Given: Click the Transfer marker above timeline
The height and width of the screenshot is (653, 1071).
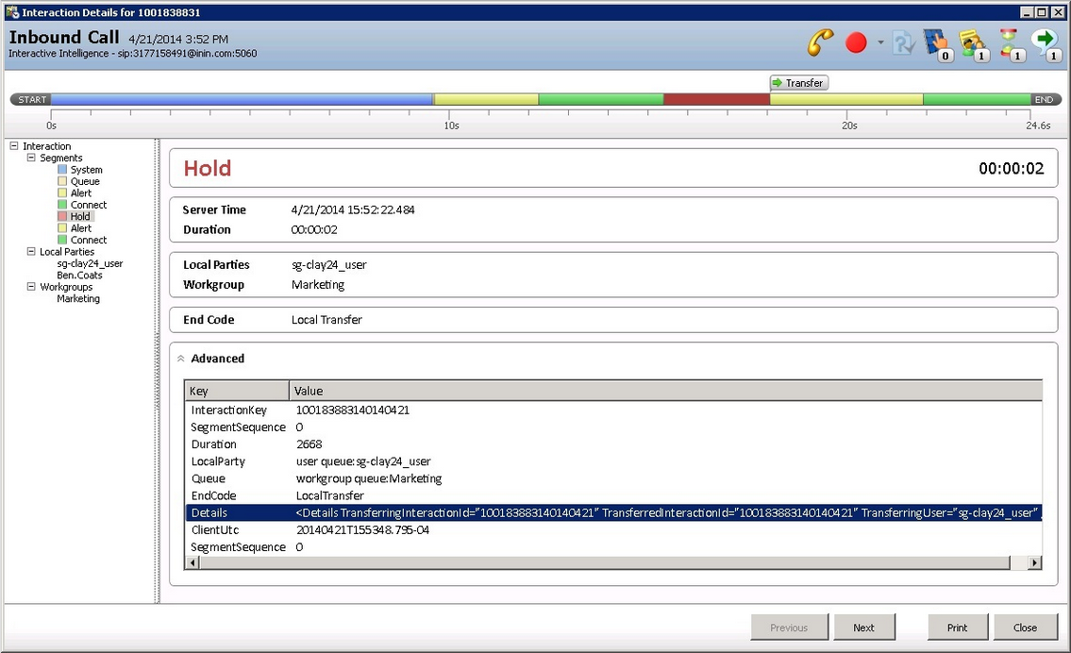Looking at the screenshot, I should click(x=798, y=83).
